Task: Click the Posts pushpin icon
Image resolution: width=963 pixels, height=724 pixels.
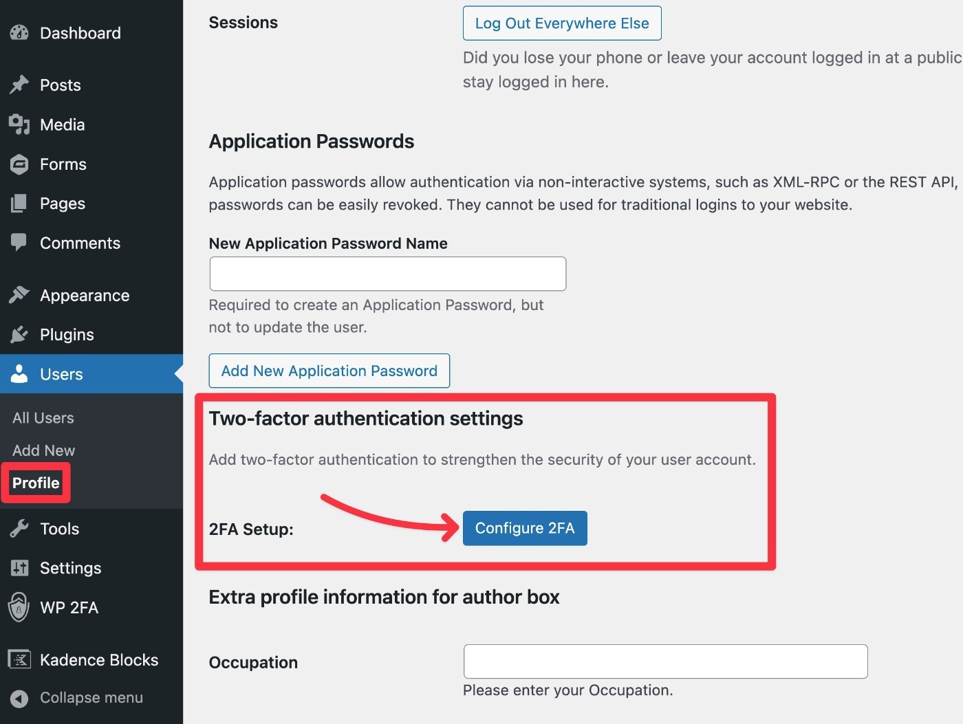Action: 19,85
